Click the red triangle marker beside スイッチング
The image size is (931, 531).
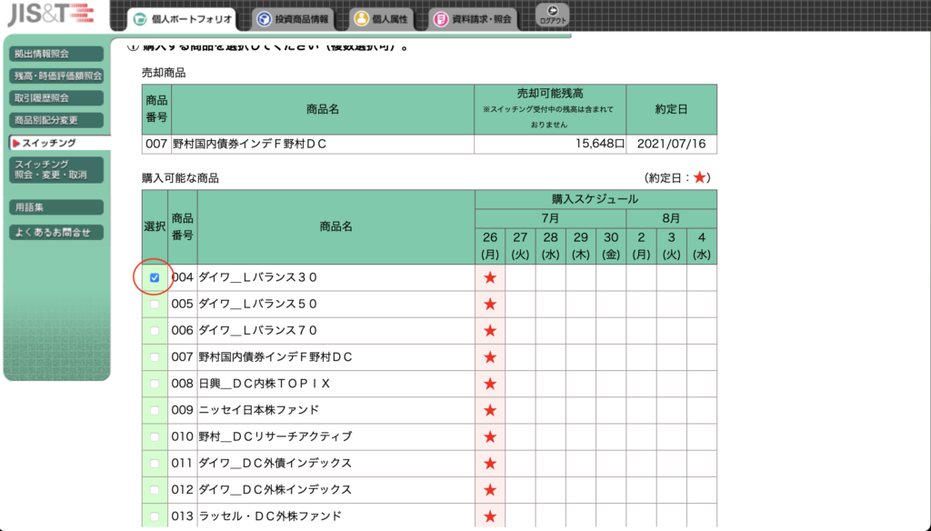(x=15, y=143)
